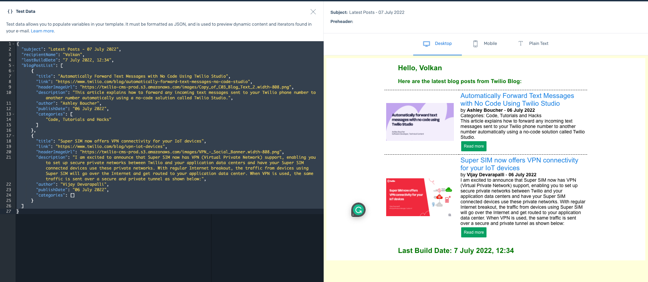Open Automatically Forward Text Messages article link

click(x=517, y=100)
